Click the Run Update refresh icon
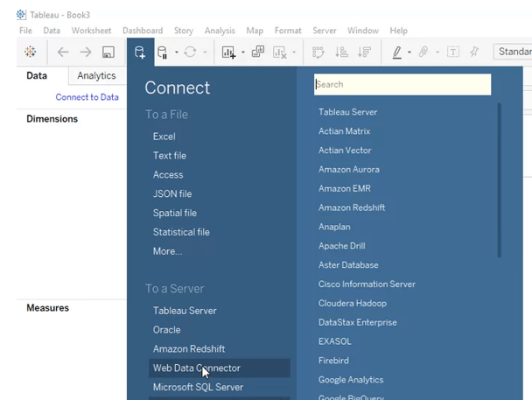The height and width of the screenshot is (407, 532). [x=190, y=52]
